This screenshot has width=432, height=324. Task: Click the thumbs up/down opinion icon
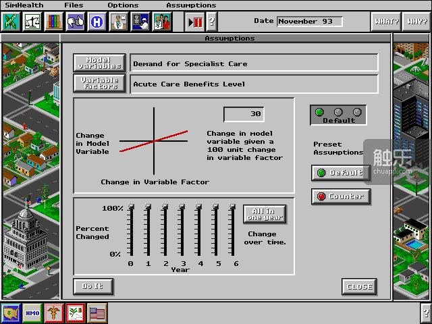coord(75,22)
